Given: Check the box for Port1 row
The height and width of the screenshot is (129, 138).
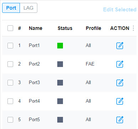Looking at the screenshot, I should pyautogui.click(x=10, y=46).
